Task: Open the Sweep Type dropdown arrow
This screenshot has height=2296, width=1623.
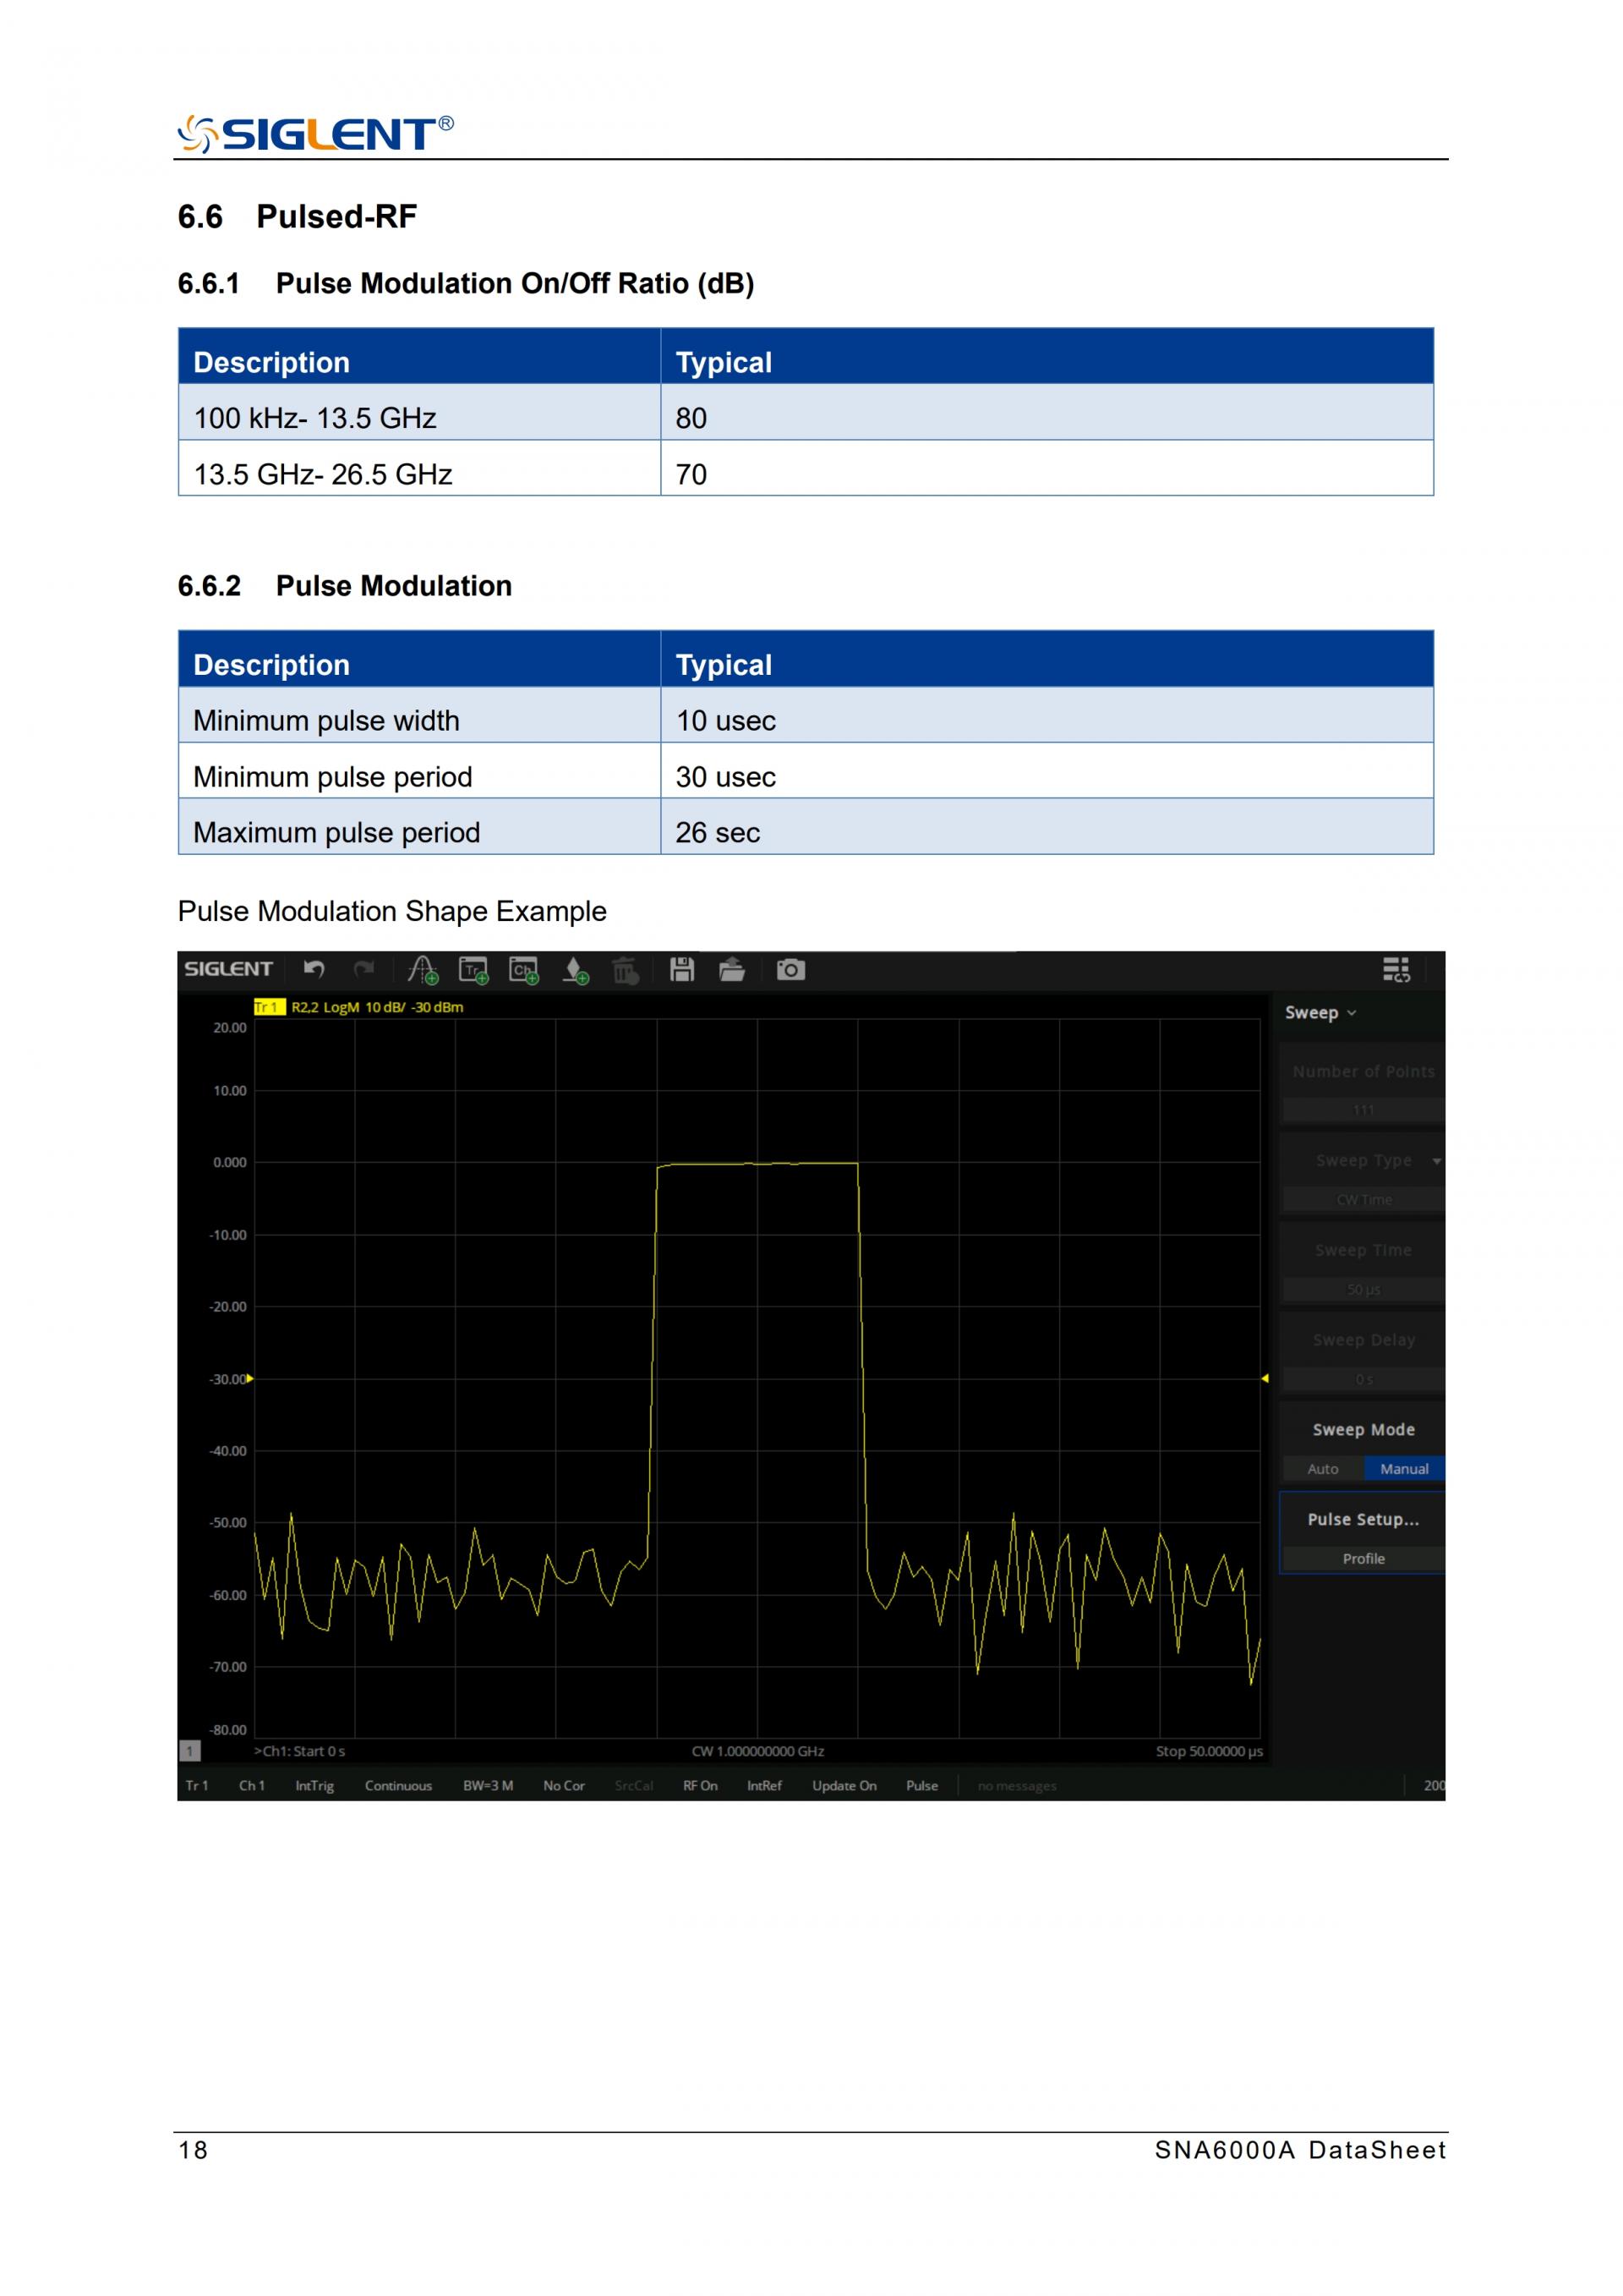Action: (x=1436, y=1161)
